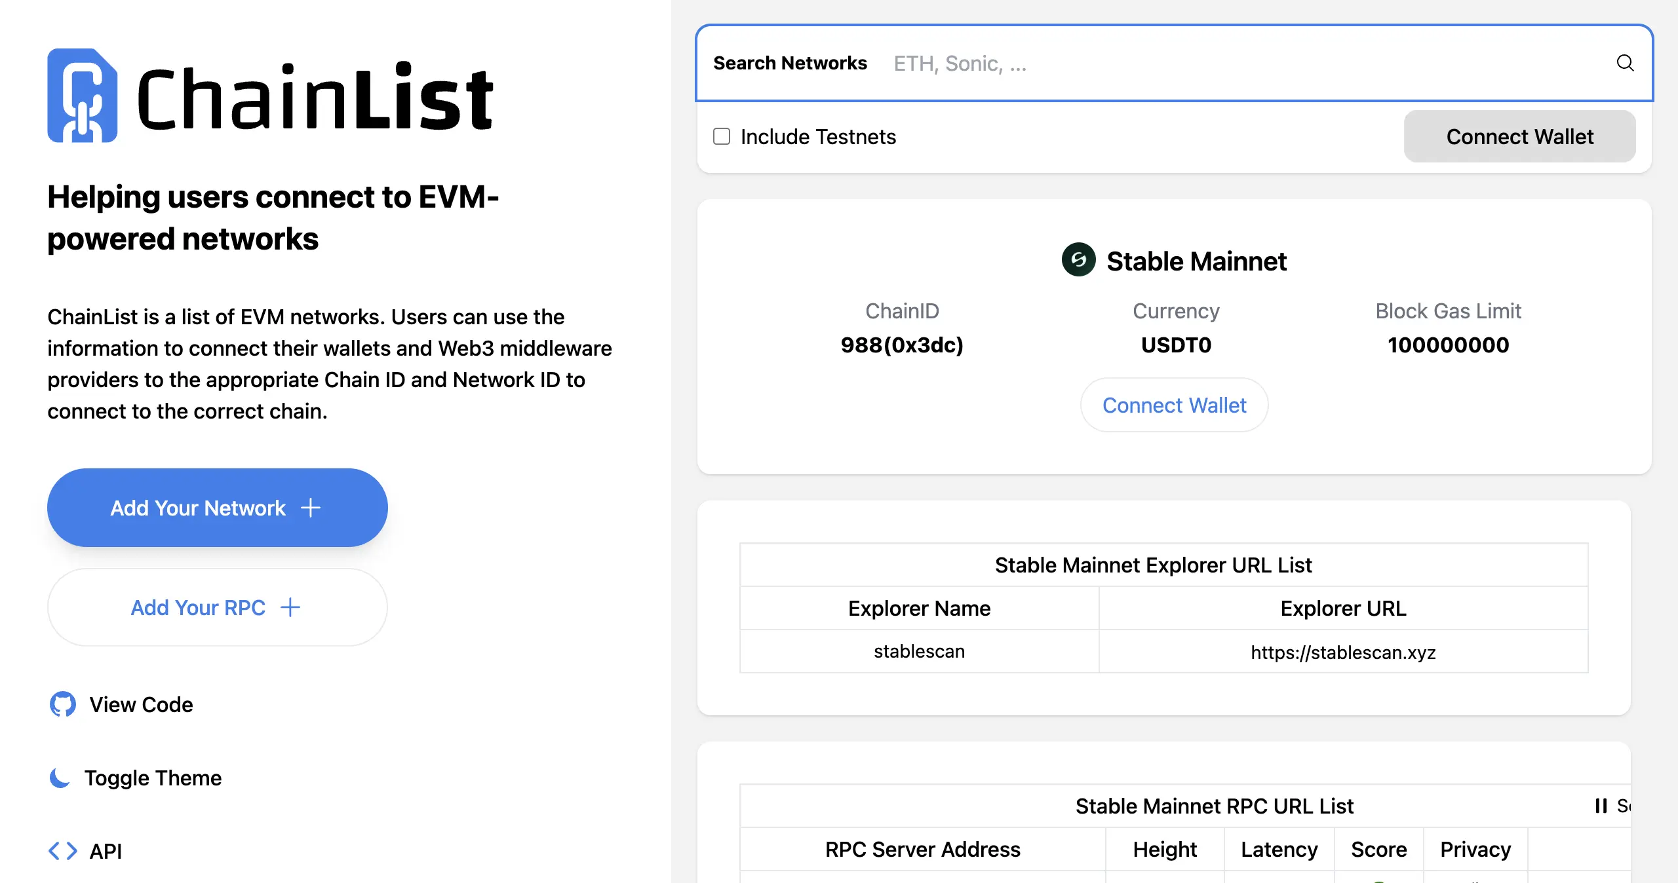Click the Stable Mainnet network logo
This screenshot has width=1678, height=883.
click(x=1078, y=260)
